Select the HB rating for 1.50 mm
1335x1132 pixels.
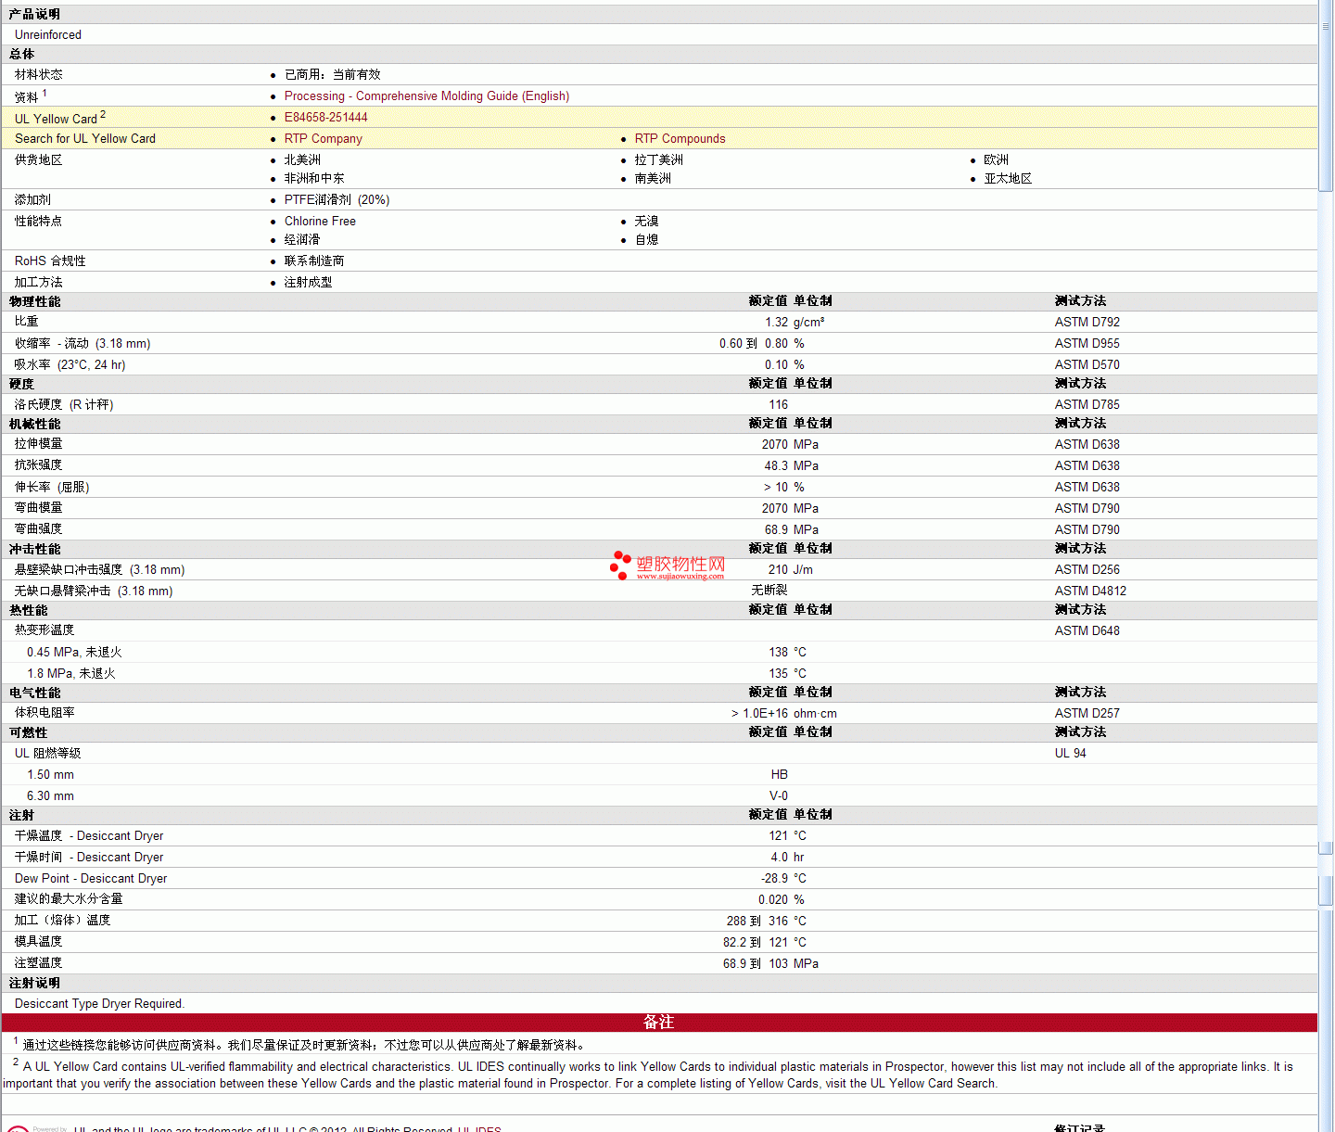(780, 774)
